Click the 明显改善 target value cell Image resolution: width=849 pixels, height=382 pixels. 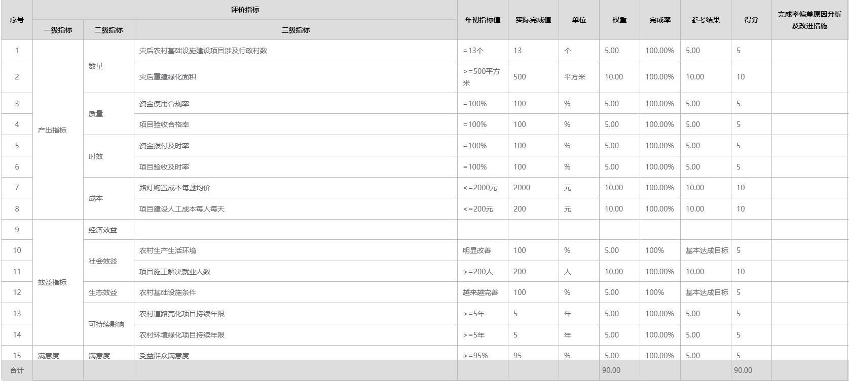(x=477, y=250)
